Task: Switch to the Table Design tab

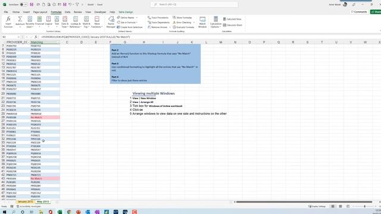Action: click(126, 12)
